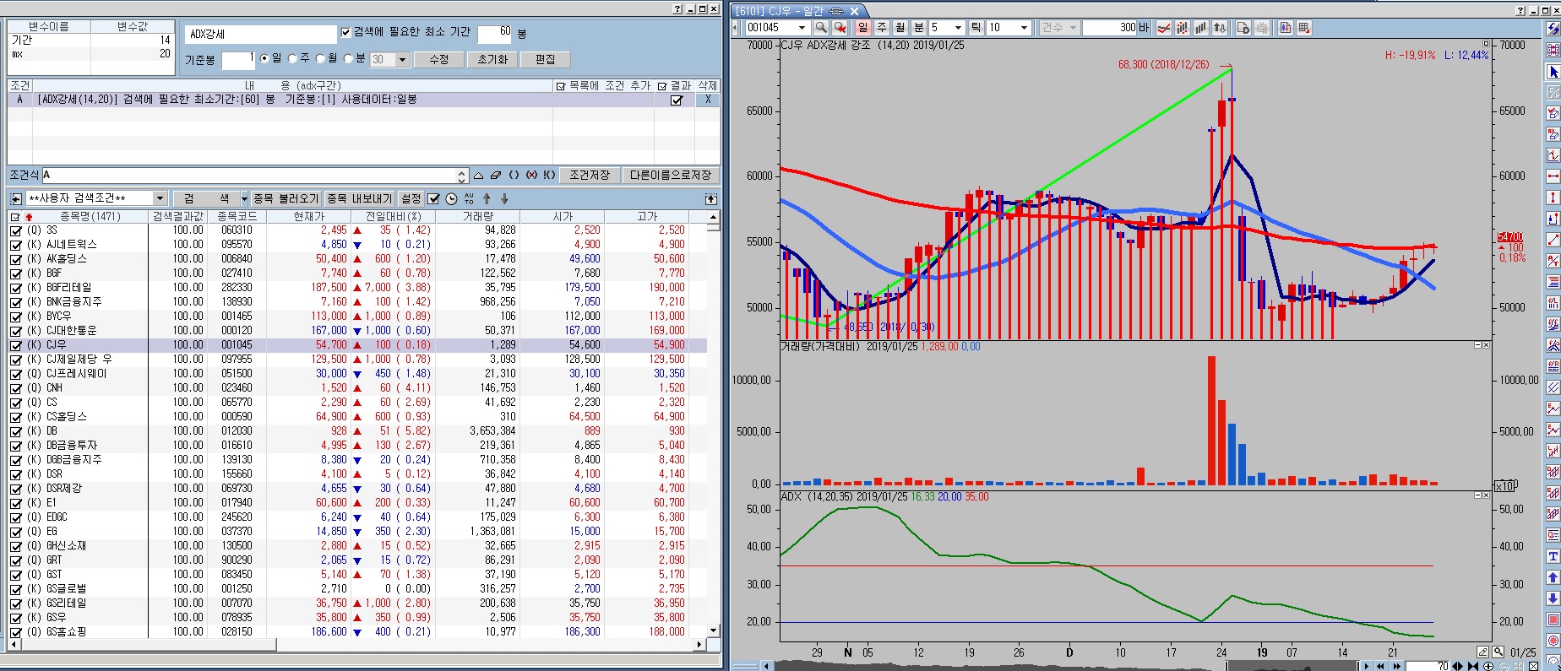Click the ADX강세 condition name input field
Image resolution: width=1561 pixels, height=671 pixels.
click(x=260, y=35)
